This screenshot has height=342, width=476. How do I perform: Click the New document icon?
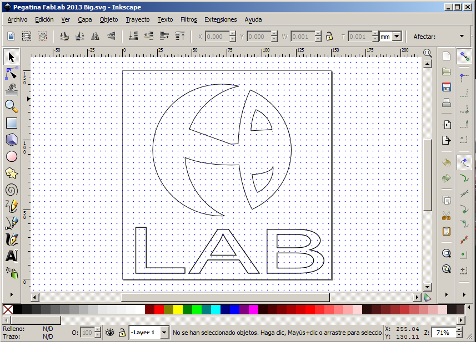click(446, 57)
